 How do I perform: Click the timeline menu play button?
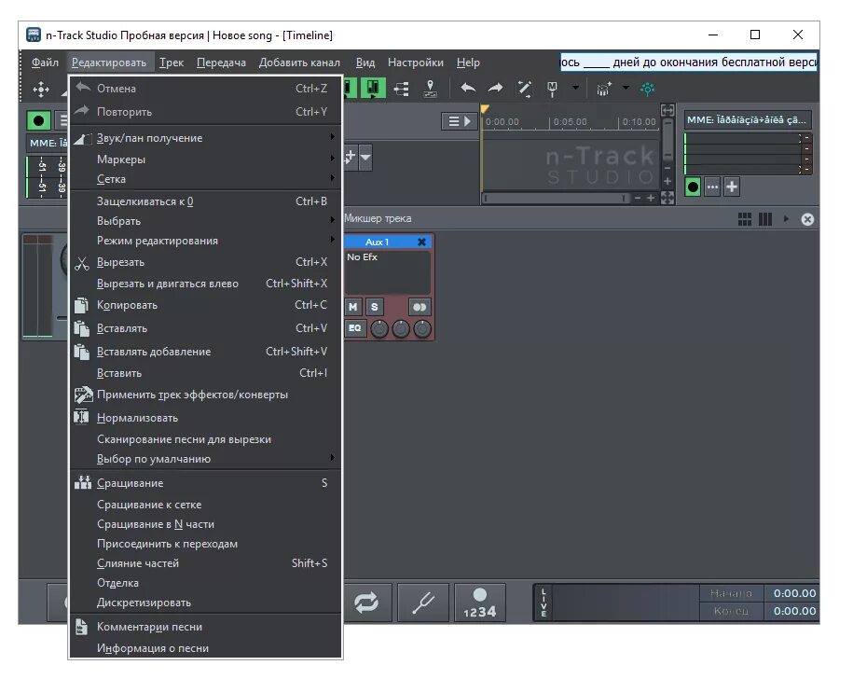pyautogui.click(x=460, y=121)
